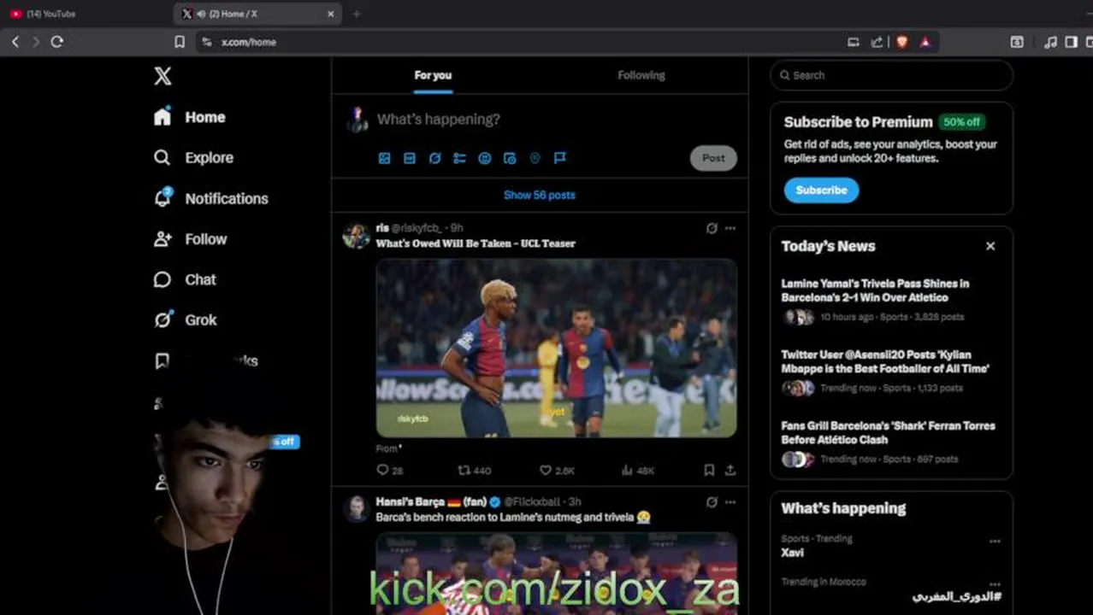Viewport: 1093px width, 615px height.
Task: Open the Lamine Yamal's Trivela Pass news
Action: [875, 290]
